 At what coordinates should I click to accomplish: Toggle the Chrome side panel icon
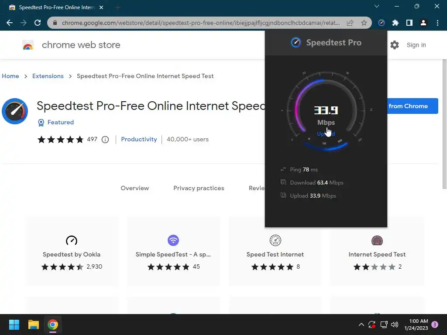point(409,23)
